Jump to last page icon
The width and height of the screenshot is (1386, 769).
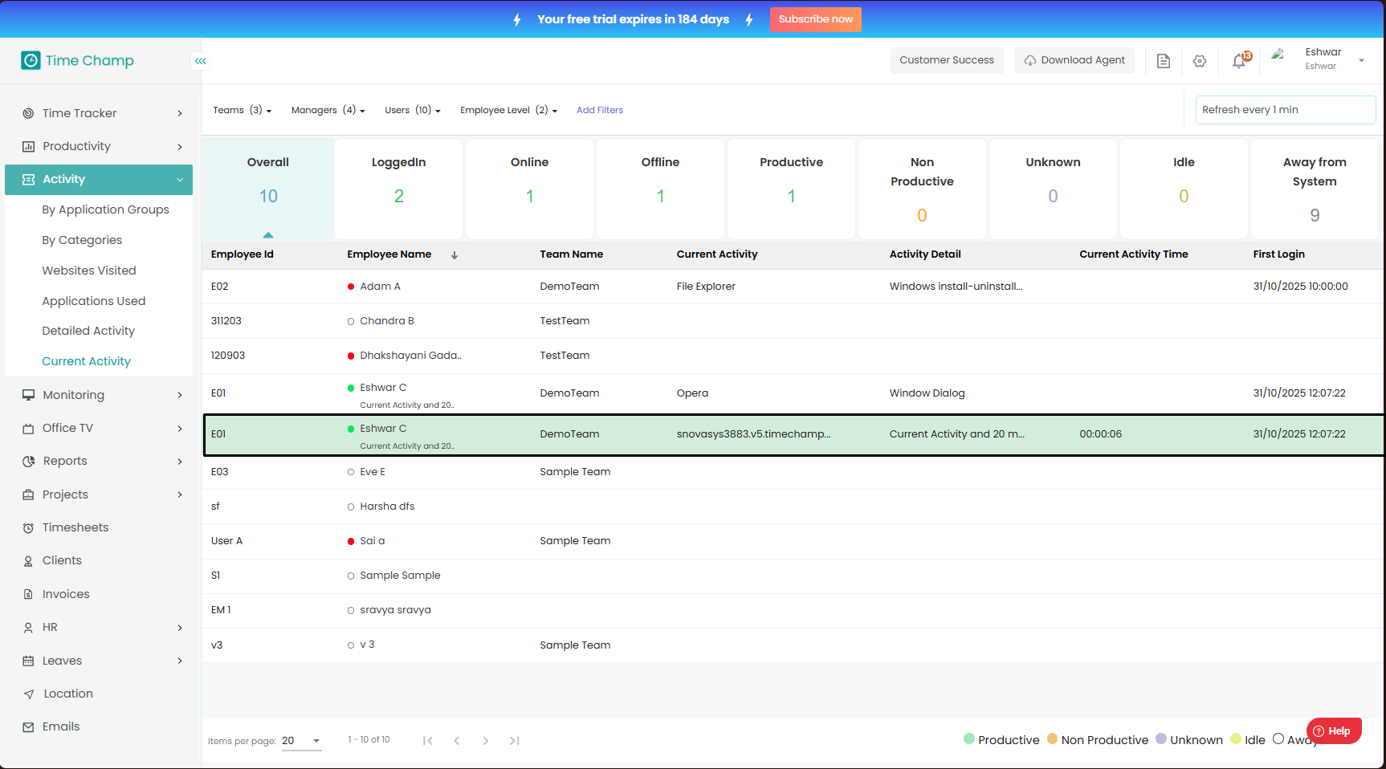(x=514, y=741)
